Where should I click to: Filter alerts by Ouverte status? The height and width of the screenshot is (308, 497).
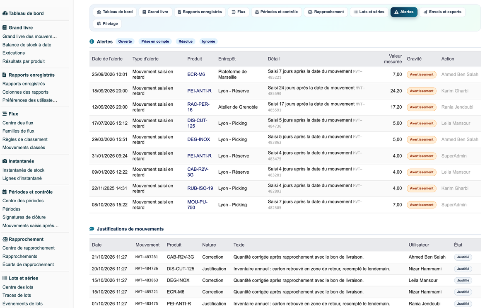(x=125, y=41)
